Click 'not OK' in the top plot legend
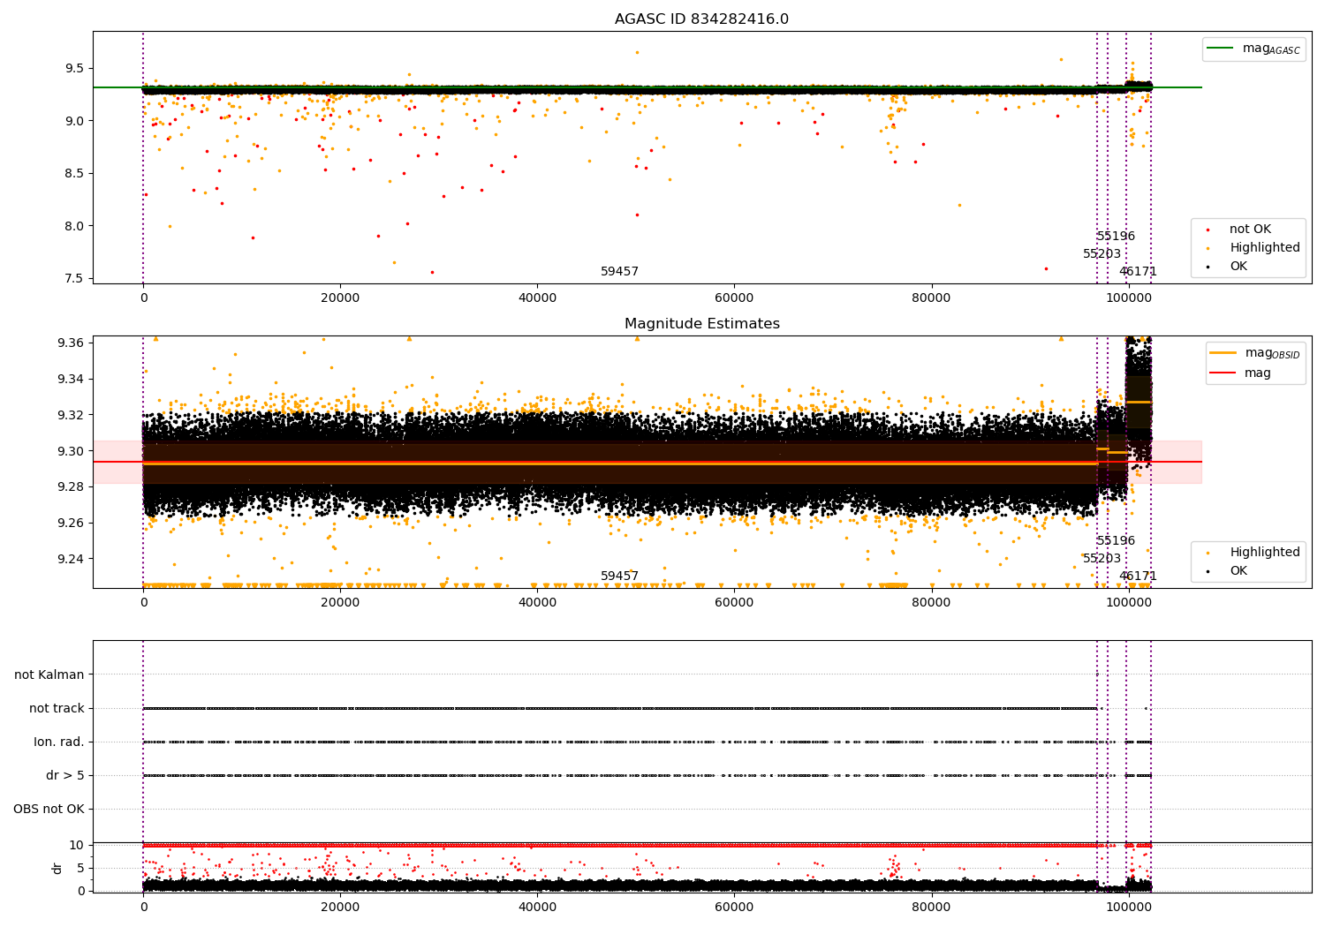Viewport: 1325px width, 927px height. click(x=1250, y=230)
